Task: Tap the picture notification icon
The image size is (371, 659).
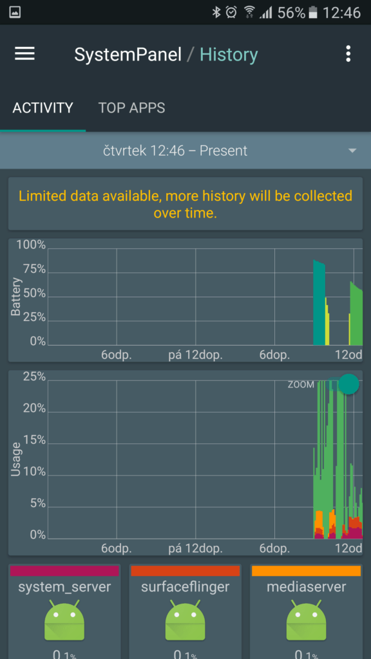Action: [15, 12]
